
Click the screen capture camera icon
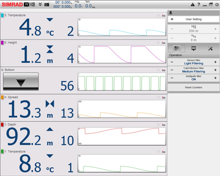point(47,4)
